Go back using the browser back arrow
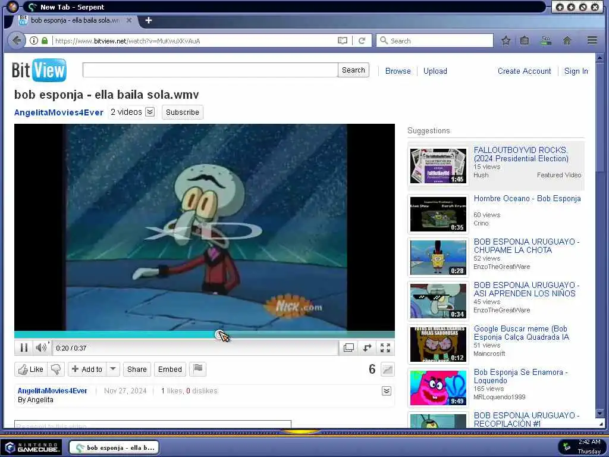The image size is (609, 457). tap(17, 40)
